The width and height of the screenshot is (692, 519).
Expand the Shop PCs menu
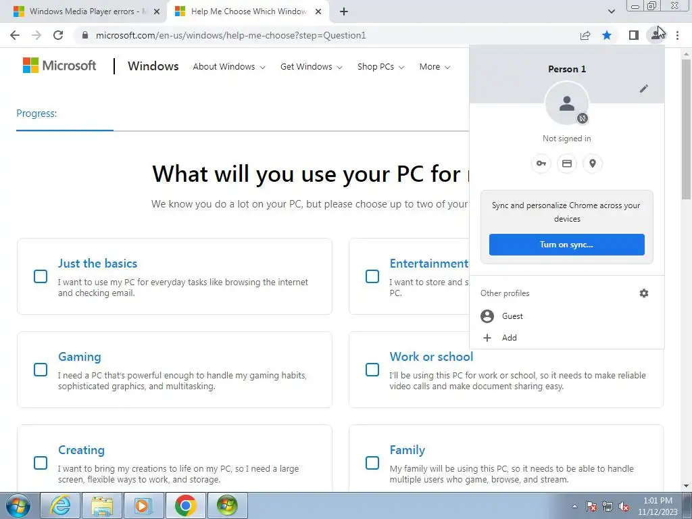[x=380, y=67]
